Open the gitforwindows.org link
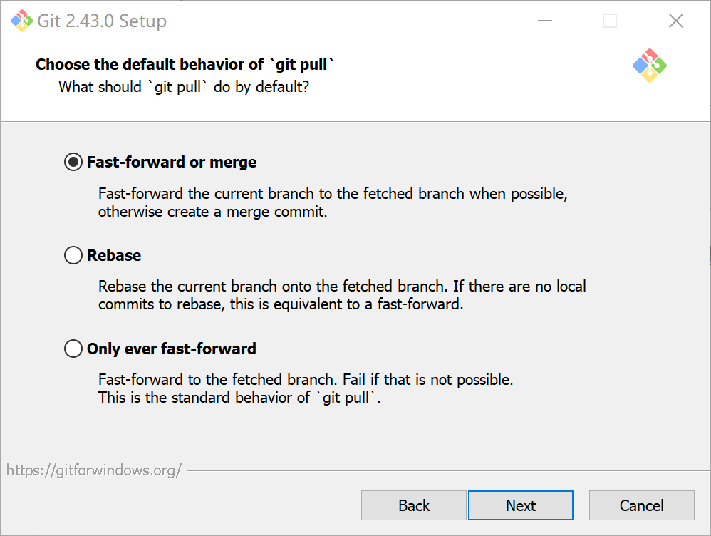 pyautogui.click(x=94, y=470)
